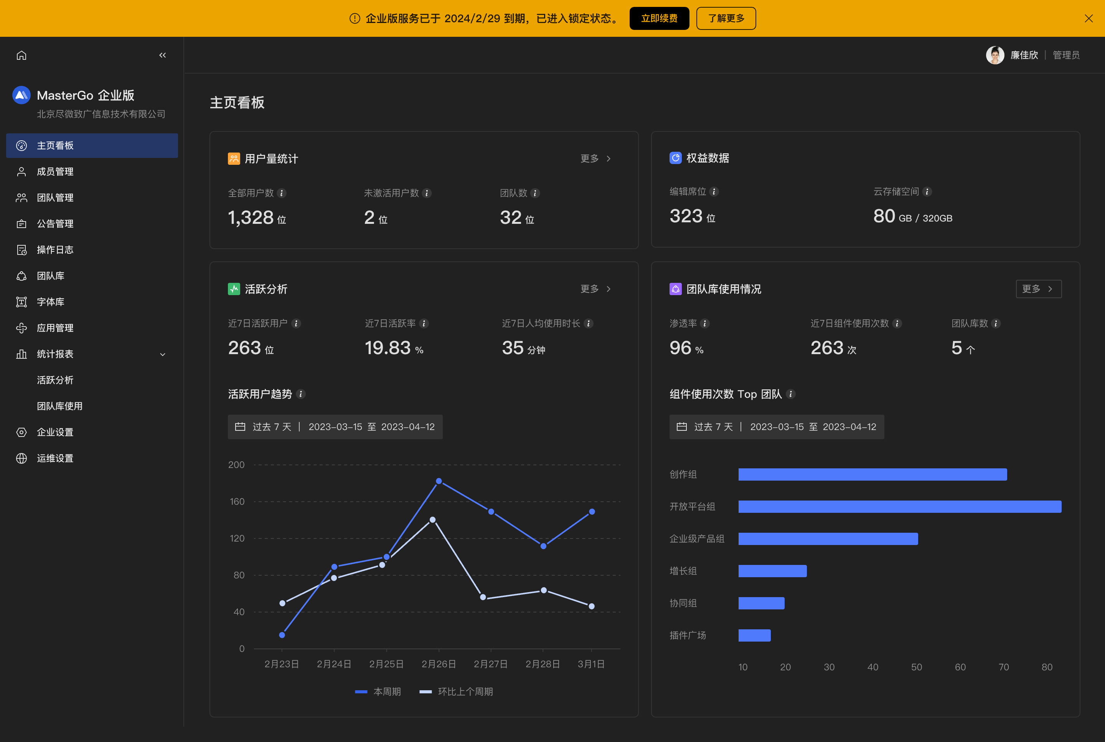1105x742 pixels.
Task: Open 操作日志 in the sidebar
Action: [x=92, y=250]
